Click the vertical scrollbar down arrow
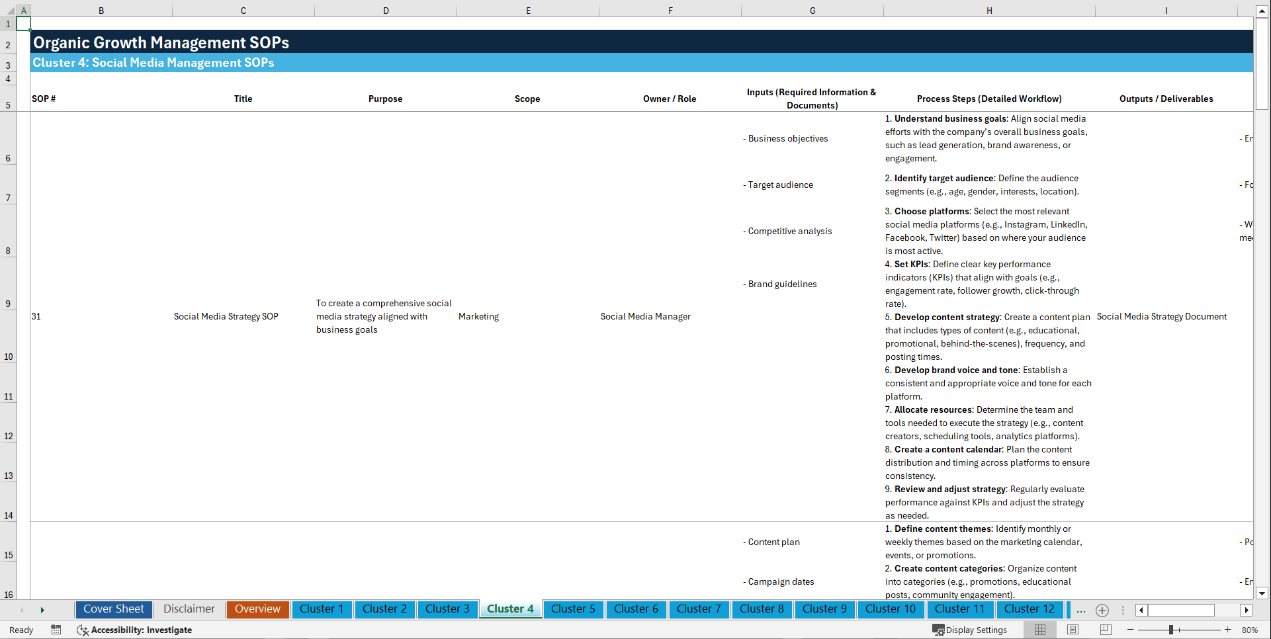Viewport: 1271px width, 639px height. coord(1263,594)
